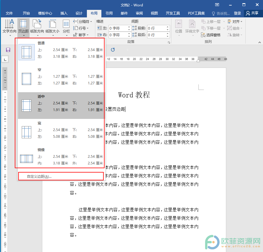Click Tell Me (告诉我) lightbulb search
Viewport: 263px width, 252px height.
221,13
